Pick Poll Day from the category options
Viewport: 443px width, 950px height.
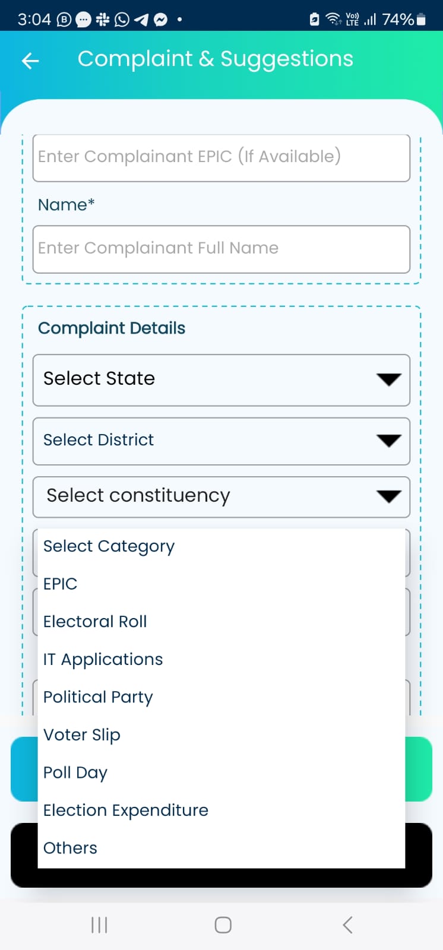pyautogui.click(x=75, y=772)
